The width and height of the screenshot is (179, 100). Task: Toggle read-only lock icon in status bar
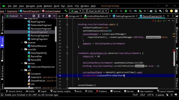[x=167, y=95]
